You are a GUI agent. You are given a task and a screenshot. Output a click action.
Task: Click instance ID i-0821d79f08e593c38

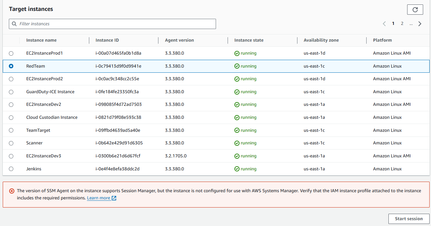pos(118,117)
